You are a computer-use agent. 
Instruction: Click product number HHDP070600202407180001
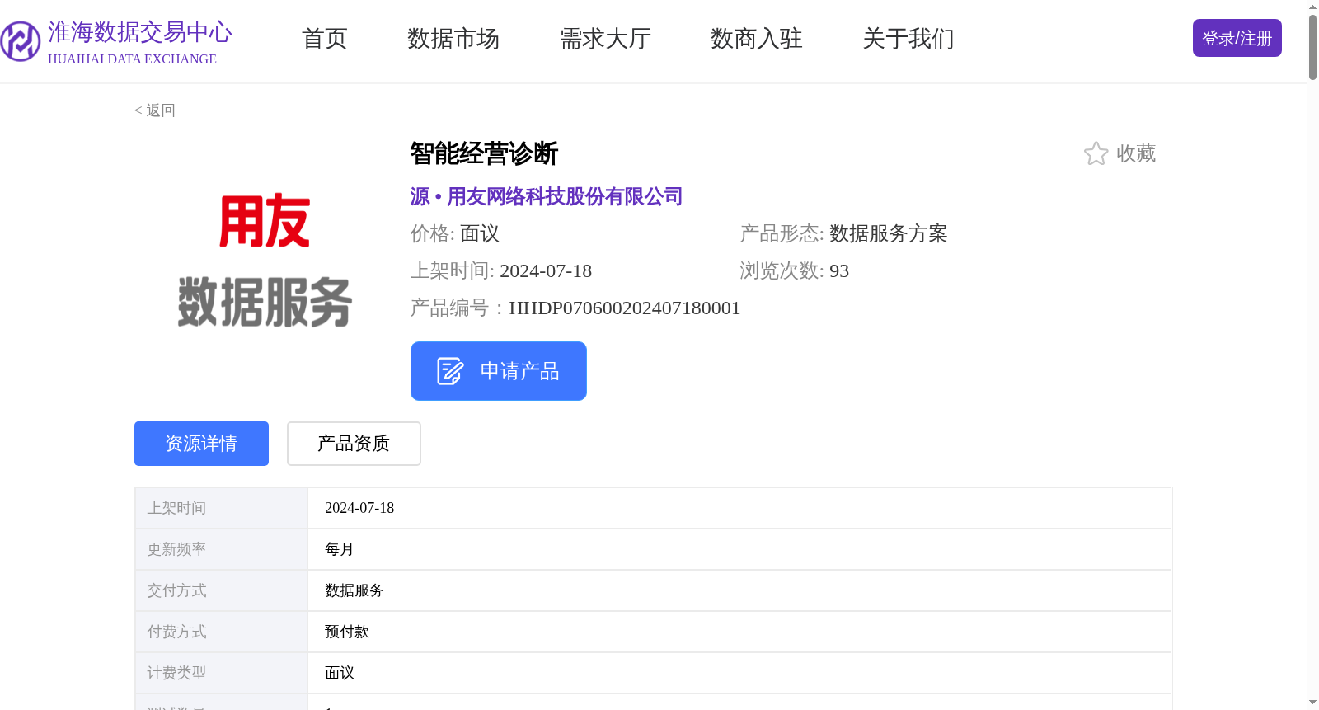pyautogui.click(x=625, y=308)
